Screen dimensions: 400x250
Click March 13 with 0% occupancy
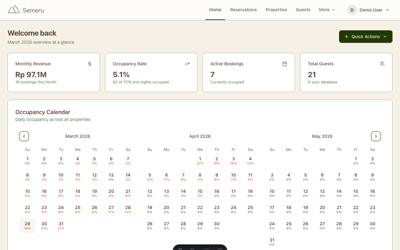111,177
